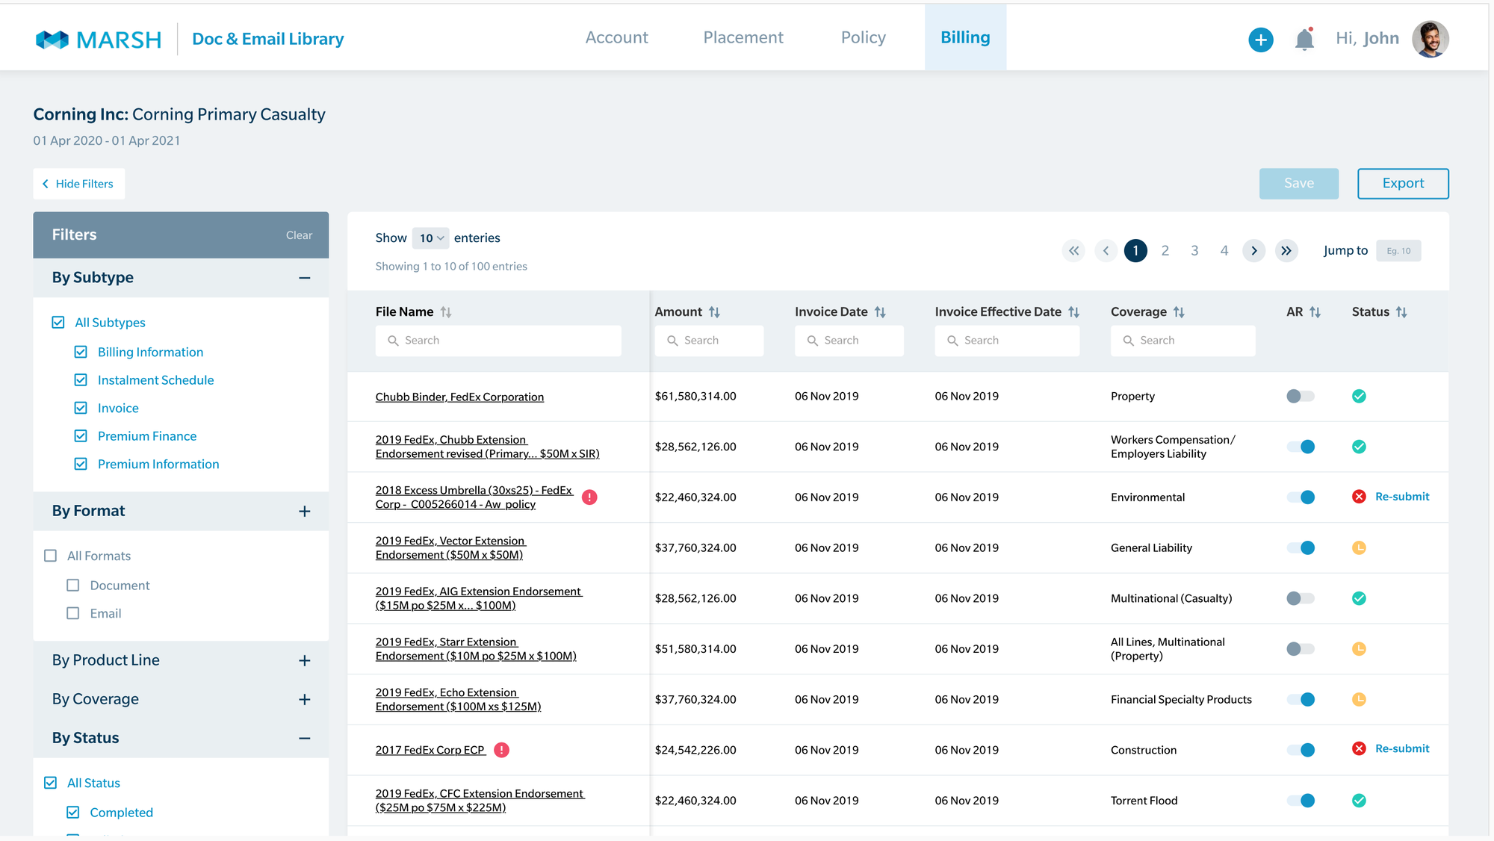Click the Jump to page input
Image resolution: width=1494 pixels, height=841 pixels.
coord(1398,251)
